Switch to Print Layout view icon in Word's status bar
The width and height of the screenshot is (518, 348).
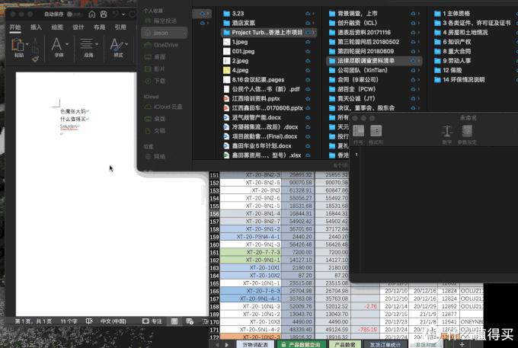tap(174, 321)
